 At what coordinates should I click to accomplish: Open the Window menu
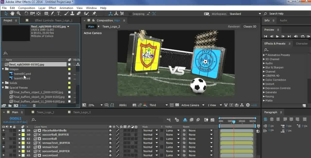(x=91, y=8)
